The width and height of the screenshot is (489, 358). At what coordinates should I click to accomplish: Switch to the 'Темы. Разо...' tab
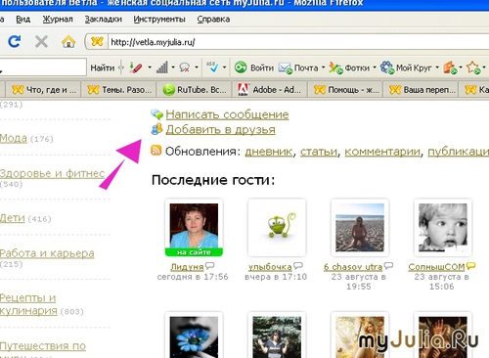click(x=119, y=89)
